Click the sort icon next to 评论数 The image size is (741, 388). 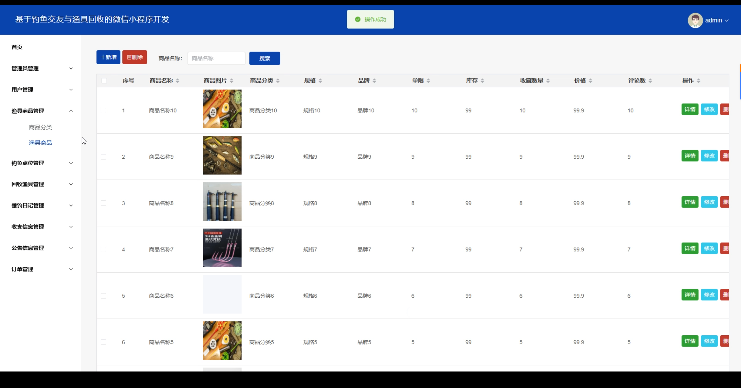(x=650, y=81)
